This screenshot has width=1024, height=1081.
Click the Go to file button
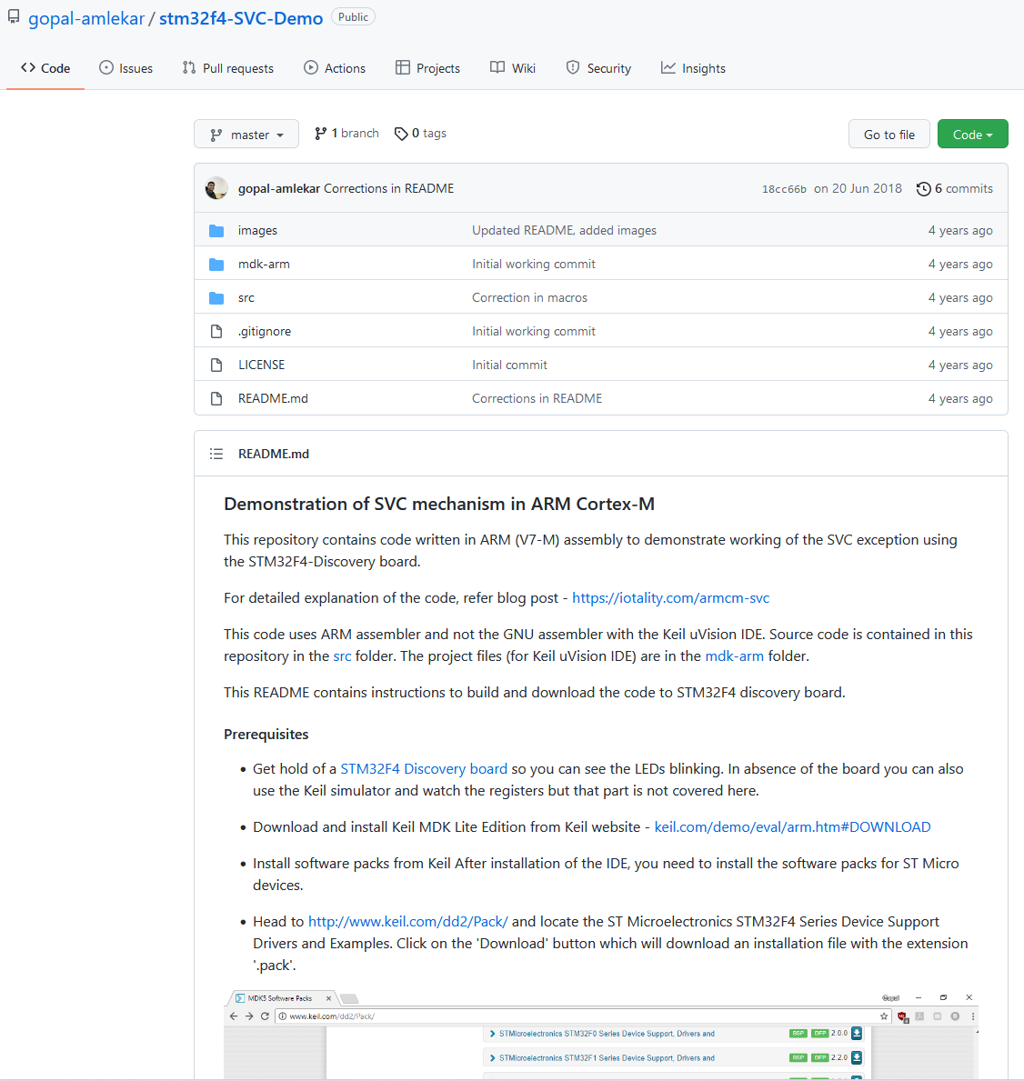coord(888,134)
